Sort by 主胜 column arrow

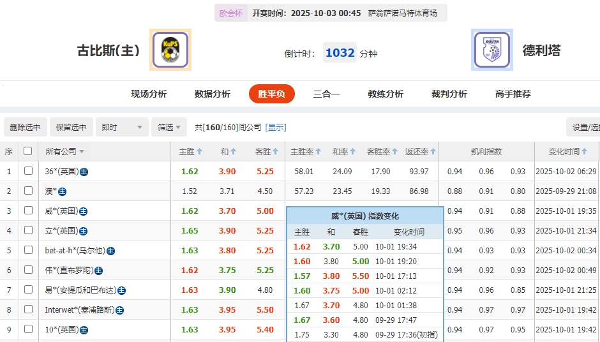click(x=200, y=152)
